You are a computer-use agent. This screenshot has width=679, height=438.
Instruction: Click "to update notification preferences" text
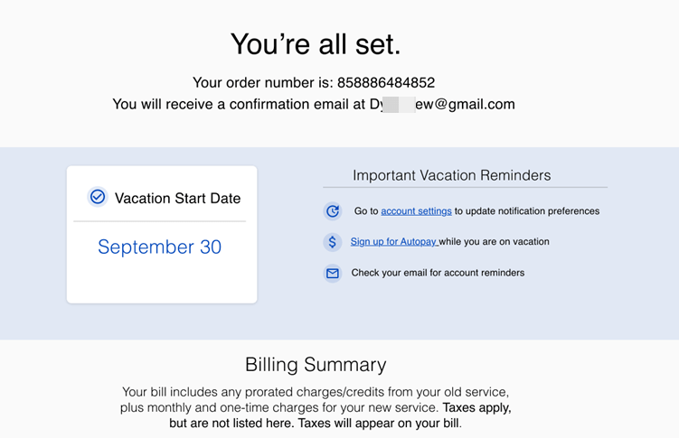[526, 211]
